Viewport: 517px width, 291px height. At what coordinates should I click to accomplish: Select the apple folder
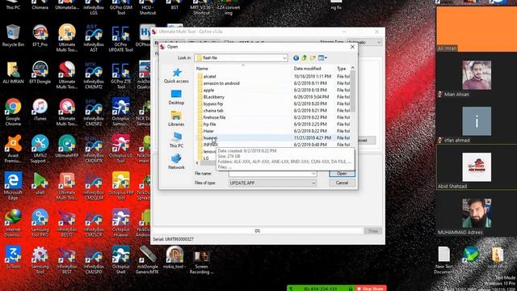[208, 90]
